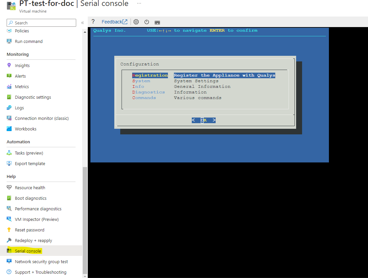Click the Alerts icon
Image resolution: width=368 pixels, height=278 pixels.
pyautogui.click(x=9, y=76)
